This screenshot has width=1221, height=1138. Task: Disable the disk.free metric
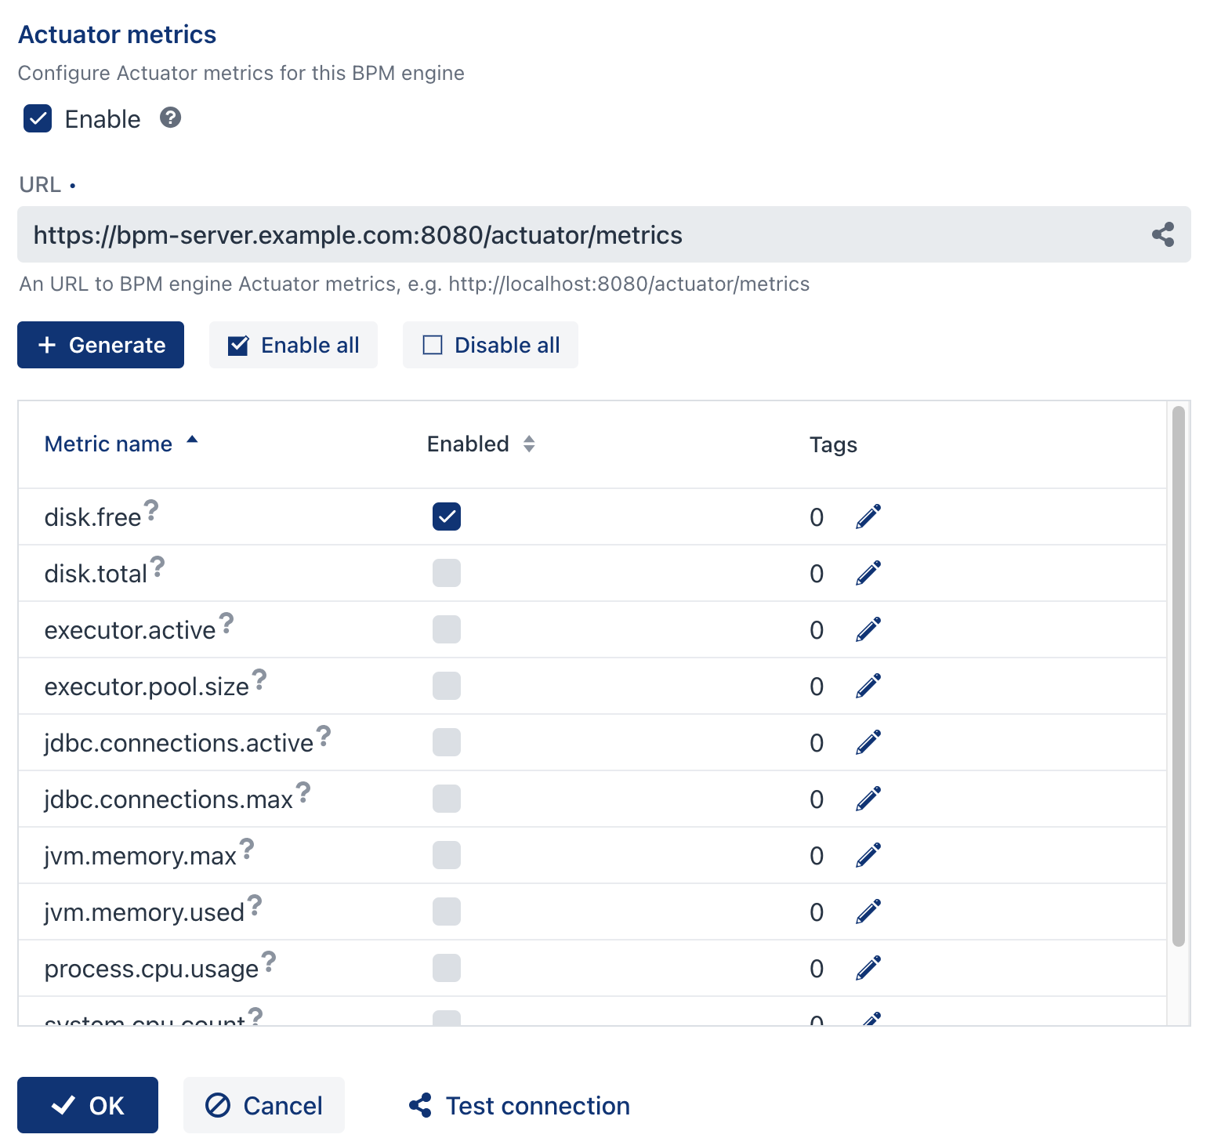(x=446, y=516)
